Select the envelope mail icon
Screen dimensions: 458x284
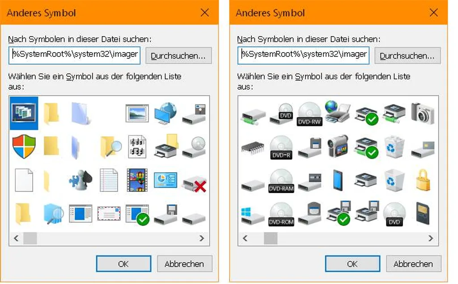(109, 214)
